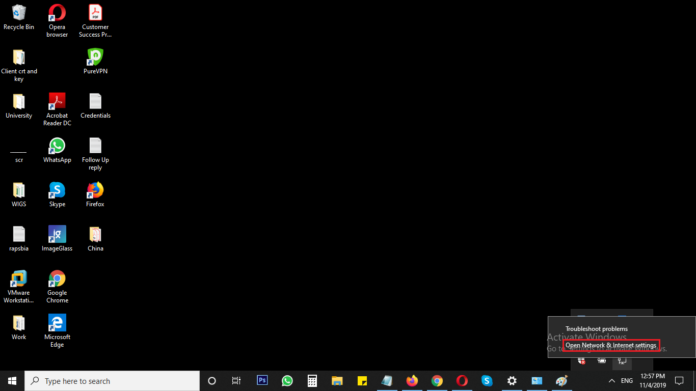Launch Photoshop from the taskbar

point(262,381)
